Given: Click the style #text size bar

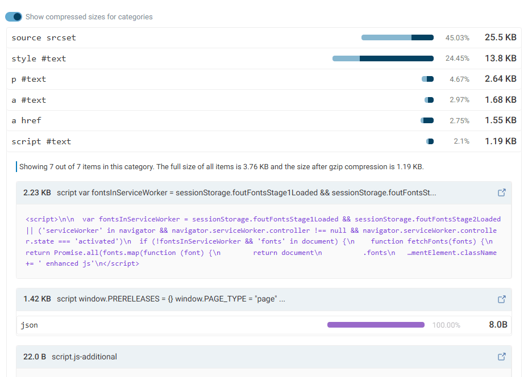Looking at the screenshot, I should 383,58.
